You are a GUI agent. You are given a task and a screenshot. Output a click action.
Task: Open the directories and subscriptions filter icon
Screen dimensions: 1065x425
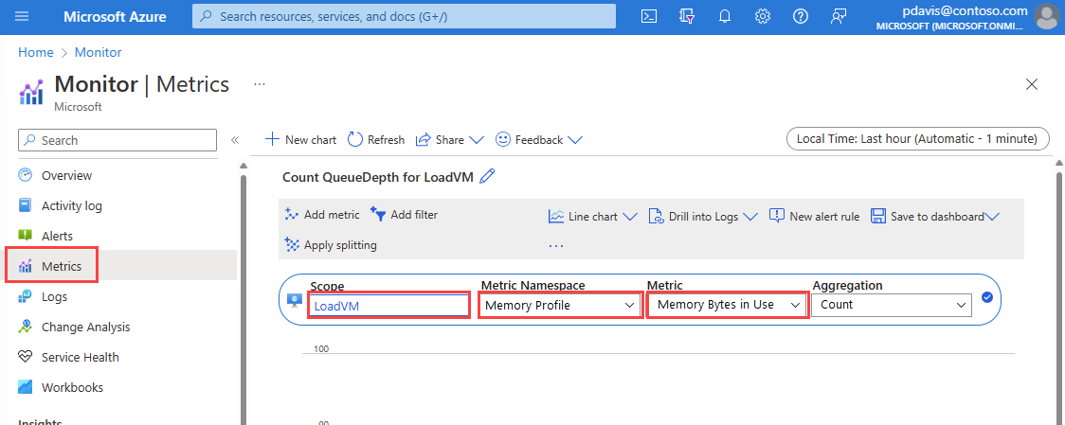(687, 16)
